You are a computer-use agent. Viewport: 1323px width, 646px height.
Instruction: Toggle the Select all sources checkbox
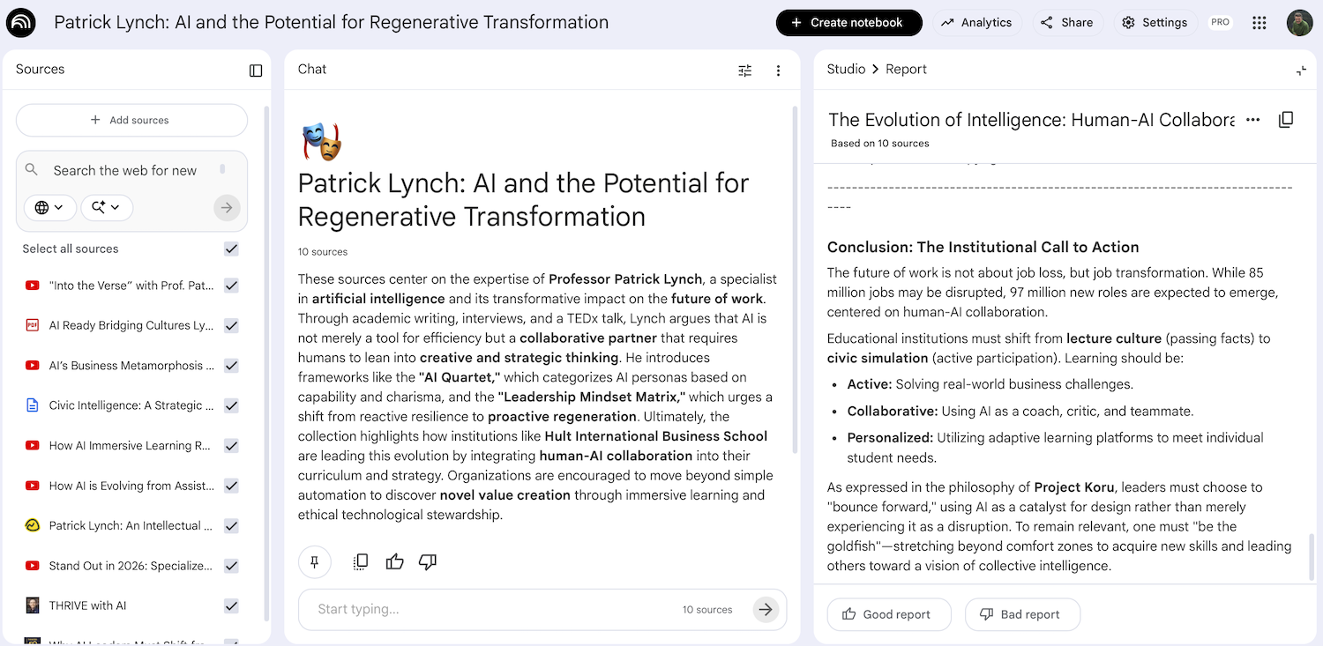coord(231,249)
